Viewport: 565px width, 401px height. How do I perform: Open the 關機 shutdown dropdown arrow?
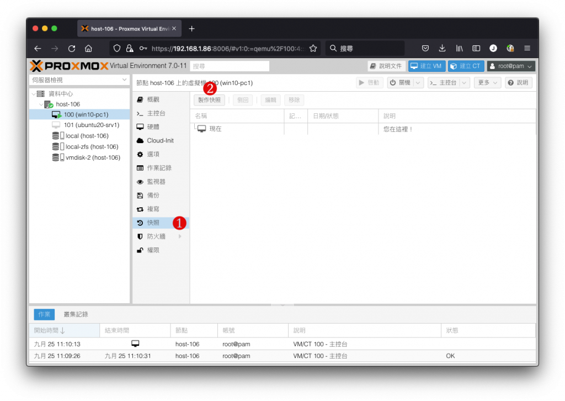point(418,83)
